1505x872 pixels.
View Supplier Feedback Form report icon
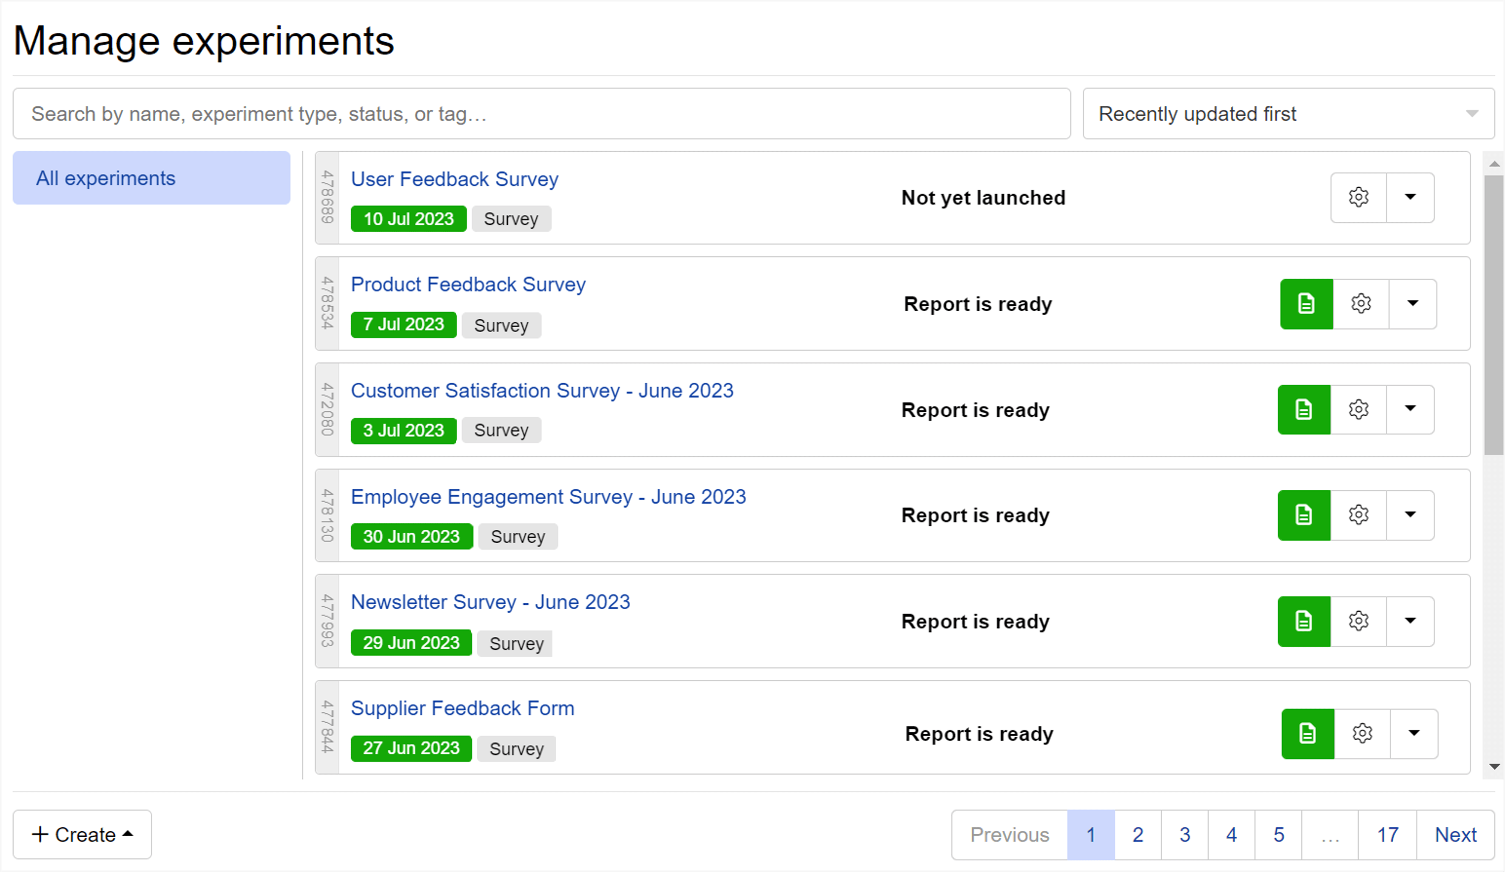[x=1307, y=733]
